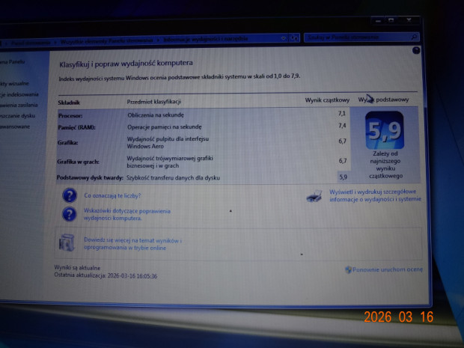This screenshot has width=464, height=348.
Task: Click the help icon beside "Co oznaczają te liczby?"
Action: pyautogui.click(x=69, y=195)
